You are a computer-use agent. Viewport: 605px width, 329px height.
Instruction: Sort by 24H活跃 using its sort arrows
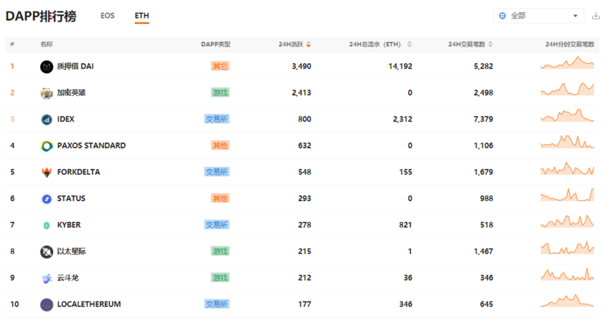point(308,45)
